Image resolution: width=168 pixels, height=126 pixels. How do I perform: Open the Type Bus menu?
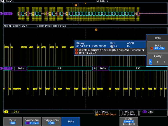13,121
